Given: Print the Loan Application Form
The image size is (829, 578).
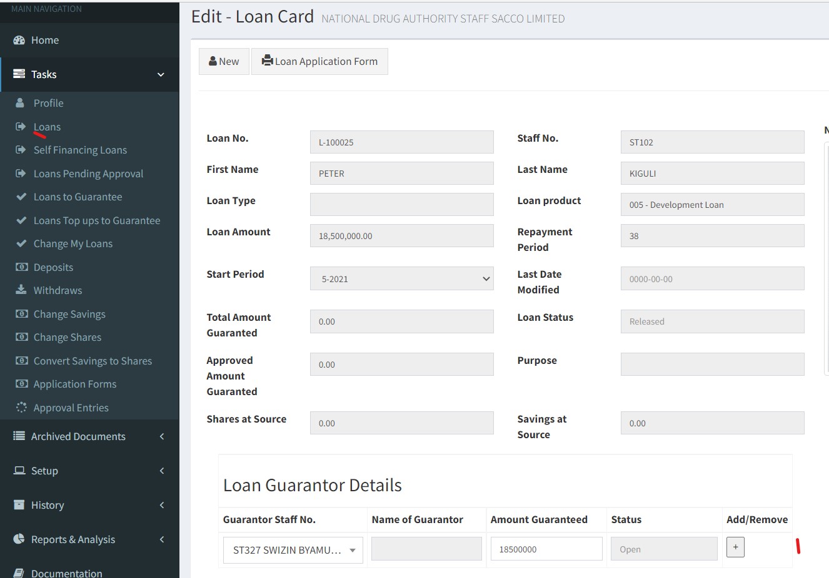Looking at the screenshot, I should click(319, 61).
